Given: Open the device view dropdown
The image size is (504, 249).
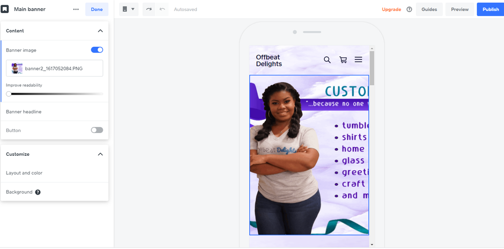Looking at the screenshot, I should 129,9.
